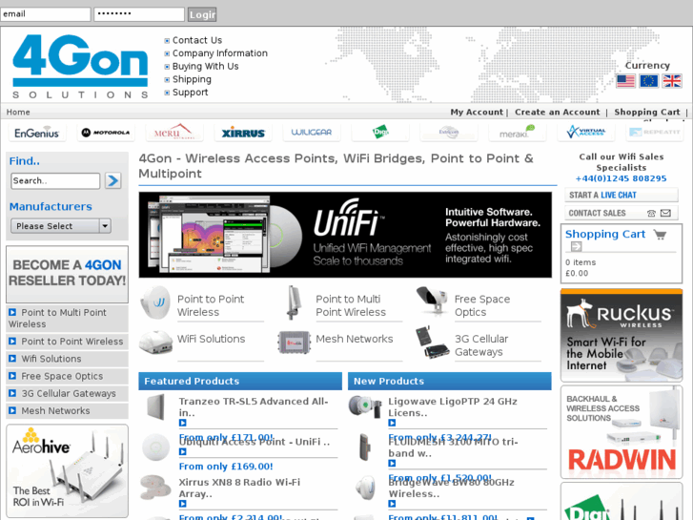Screen dimensions: 693x520
Task: Click Become a 4Gon Reseller banner
Action: click(x=67, y=275)
